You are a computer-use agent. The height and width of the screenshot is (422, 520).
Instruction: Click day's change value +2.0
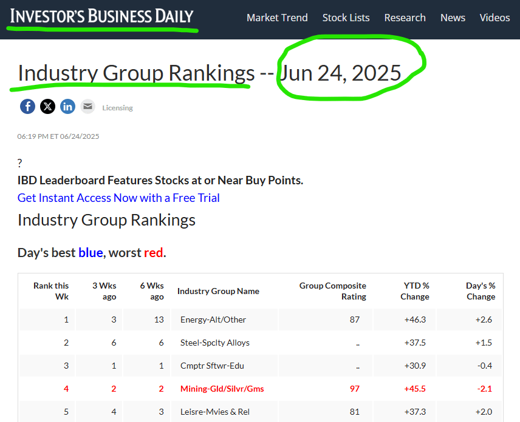click(484, 412)
